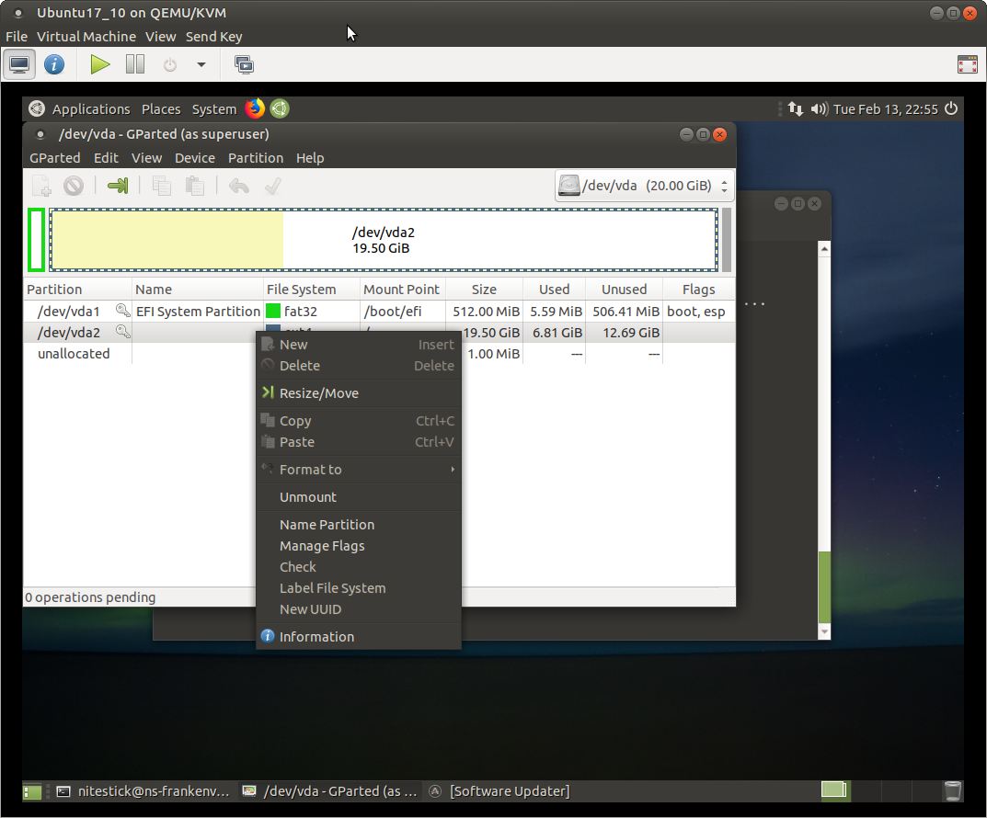Choose Manage Flags in the context menu
Image resolution: width=987 pixels, height=818 pixels.
359,546
